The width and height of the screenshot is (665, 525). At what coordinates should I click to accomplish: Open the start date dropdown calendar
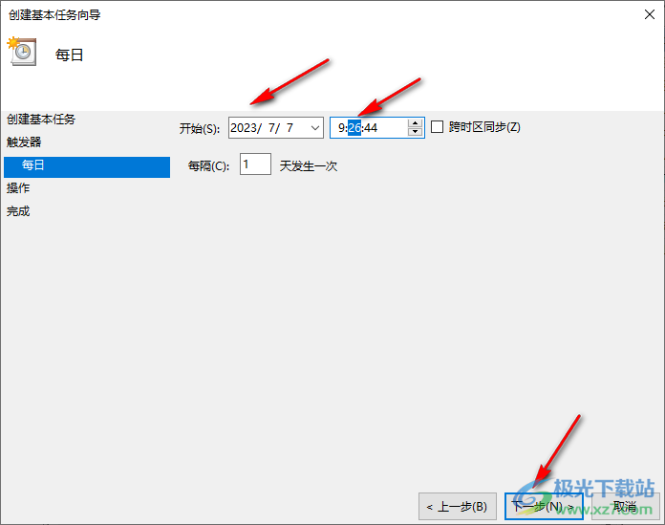point(314,128)
